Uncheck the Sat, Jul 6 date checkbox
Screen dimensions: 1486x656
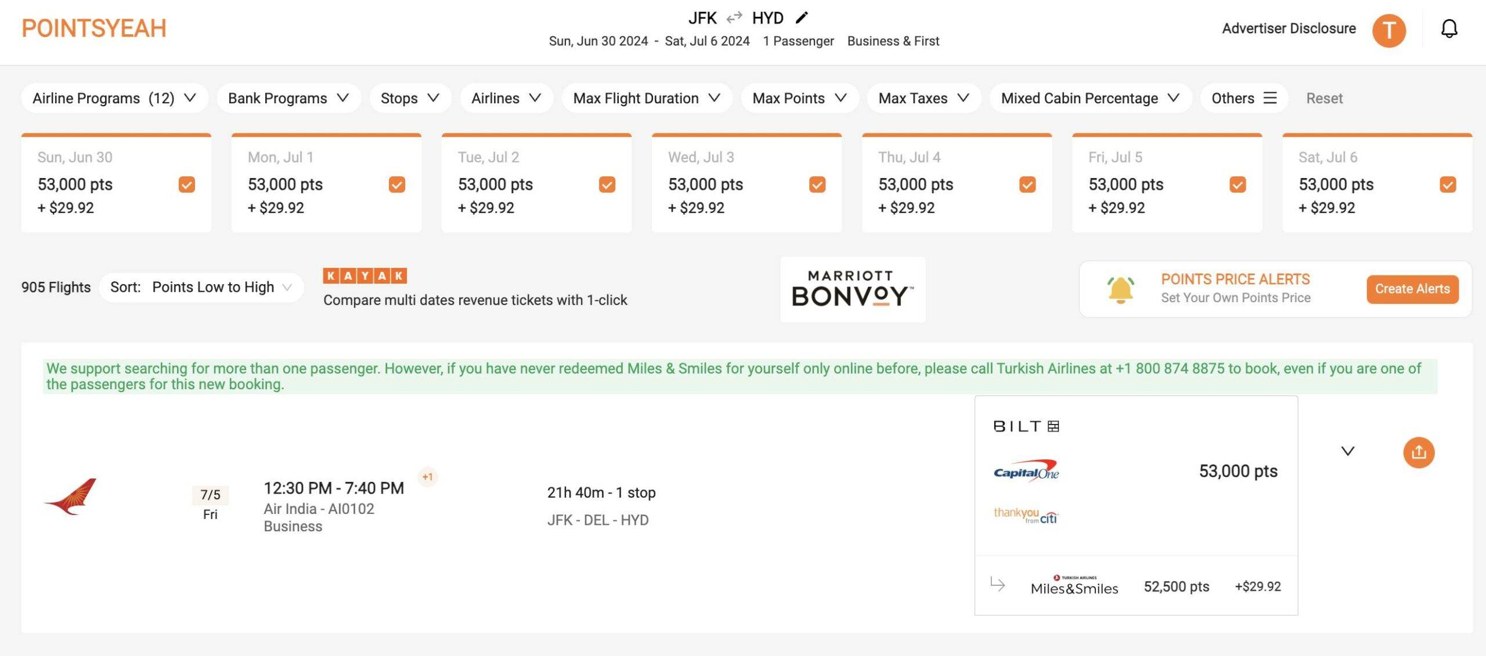click(x=1448, y=184)
